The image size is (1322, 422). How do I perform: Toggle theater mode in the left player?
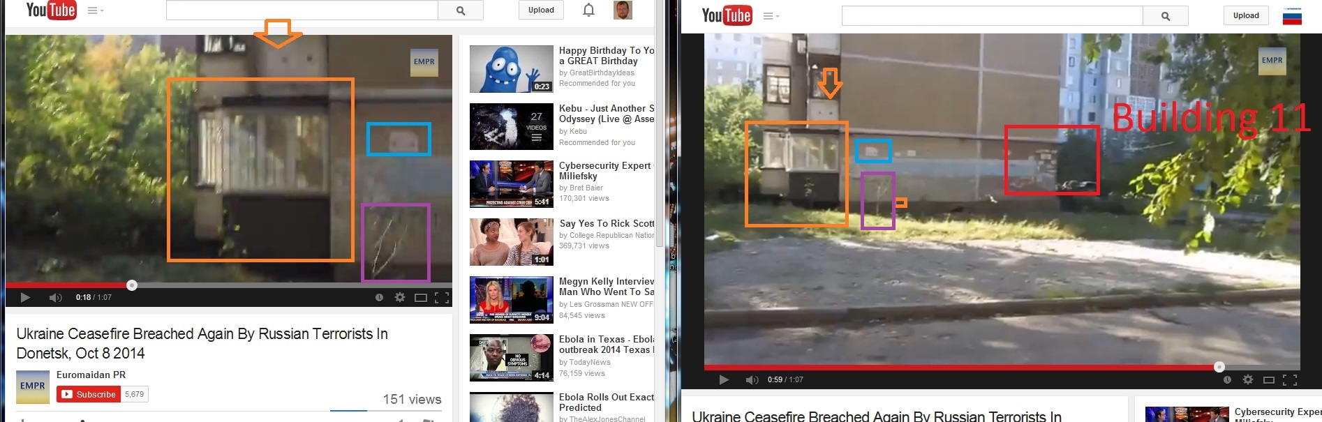point(420,298)
